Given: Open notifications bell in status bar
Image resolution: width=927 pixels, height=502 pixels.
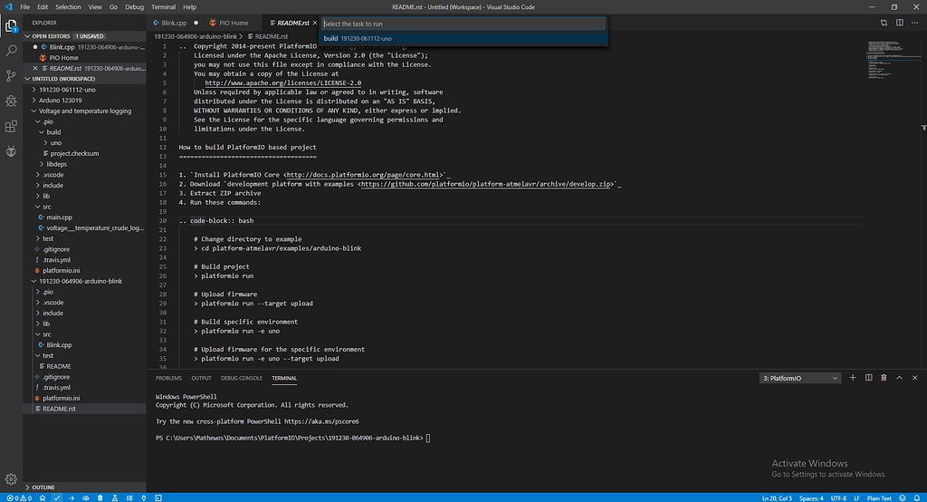Looking at the screenshot, I should click(x=917, y=497).
